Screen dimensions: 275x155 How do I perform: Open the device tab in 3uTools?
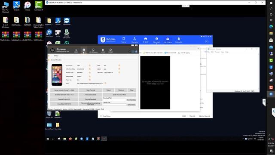(124, 40)
